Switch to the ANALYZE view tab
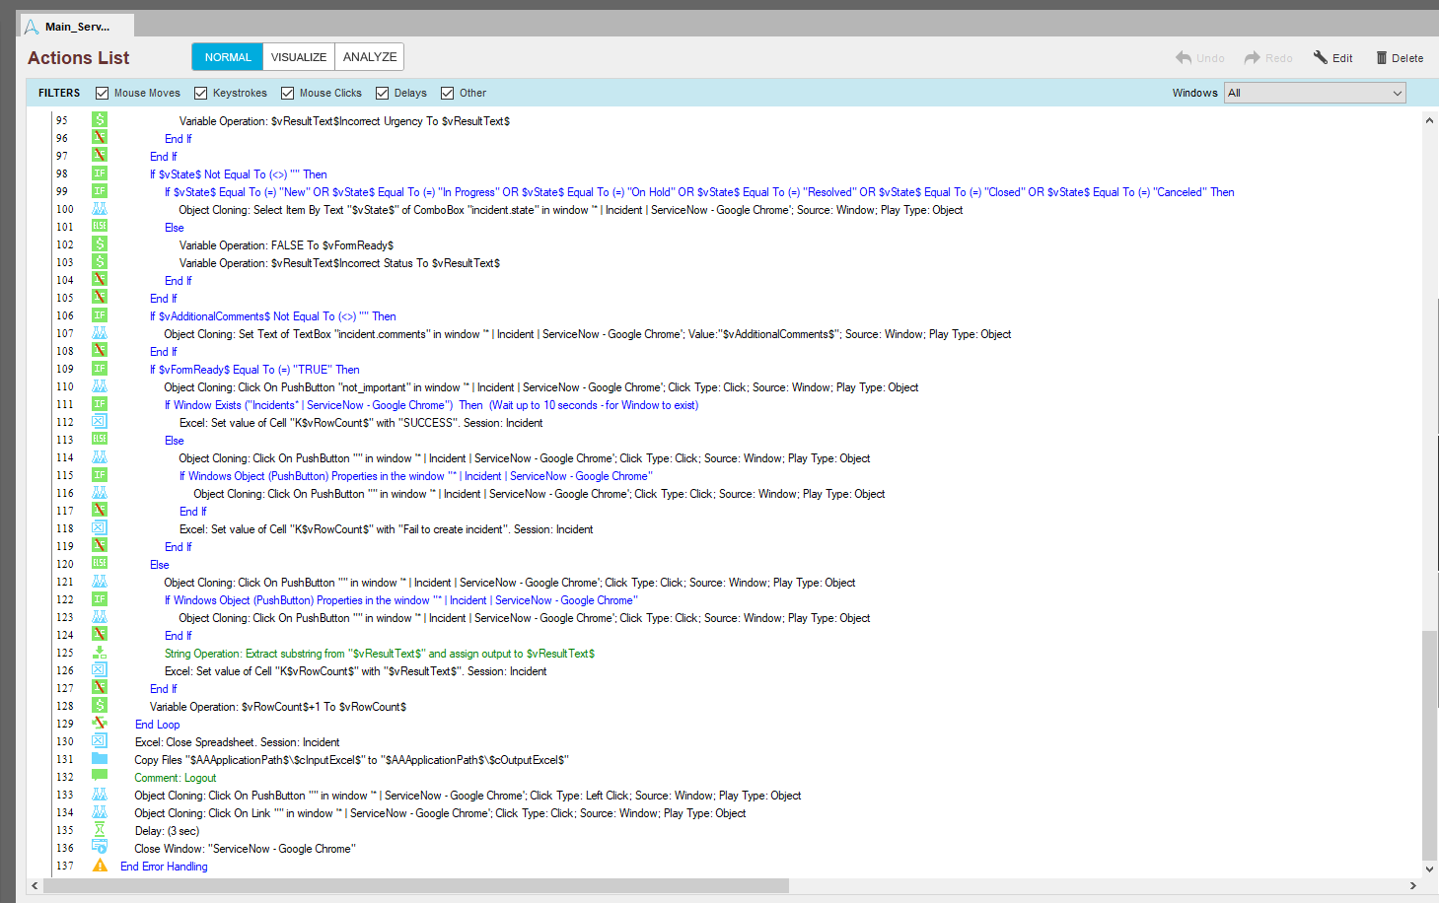The height and width of the screenshot is (903, 1439). click(x=370, y=57)
